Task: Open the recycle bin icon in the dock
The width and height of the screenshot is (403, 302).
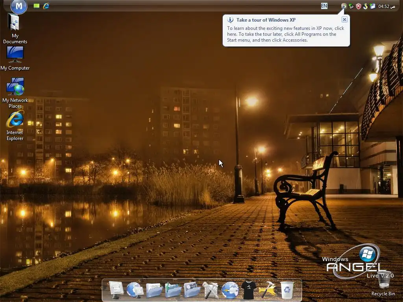Action: 287,290
